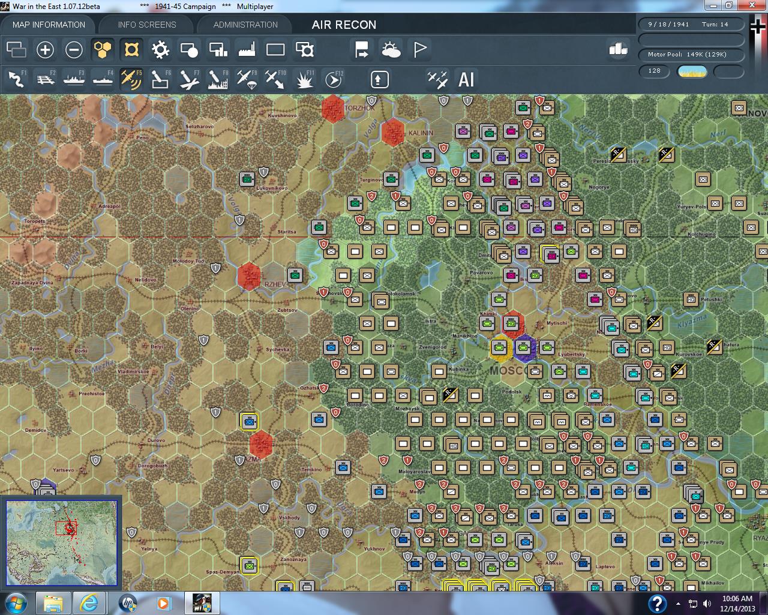
Task: Click the Sychevka town label on the map
Action: click(x=278, y=349)
